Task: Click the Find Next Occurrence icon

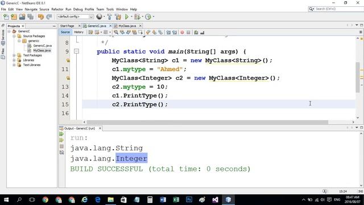Action: (128, 32)
